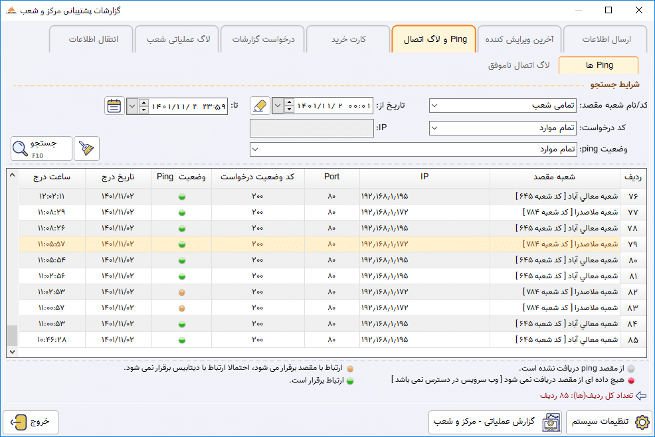The height and width of the screenshot is (437, 655).
Task: Click the ساعت درج column header
Action: pos(52,177)
